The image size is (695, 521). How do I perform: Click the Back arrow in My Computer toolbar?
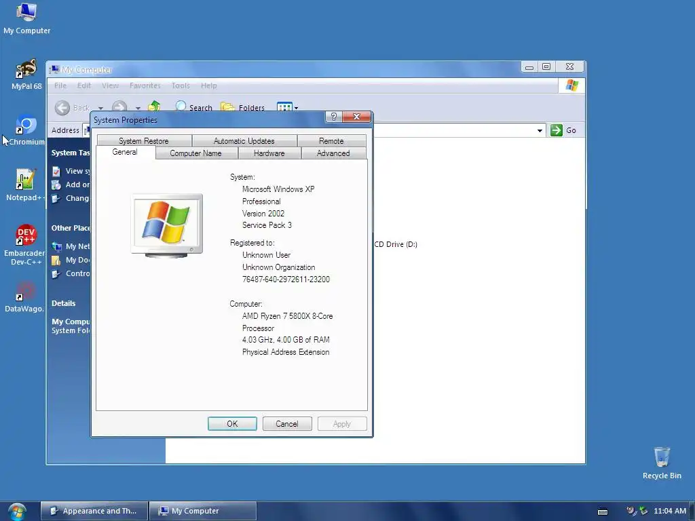click(62, 108)
